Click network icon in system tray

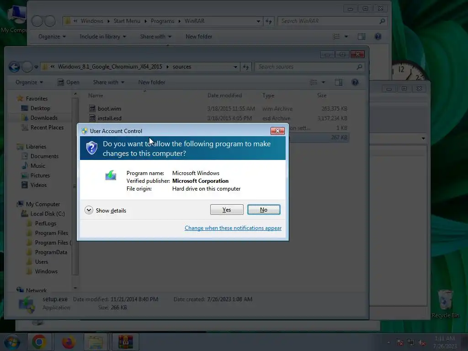[411, 343]
